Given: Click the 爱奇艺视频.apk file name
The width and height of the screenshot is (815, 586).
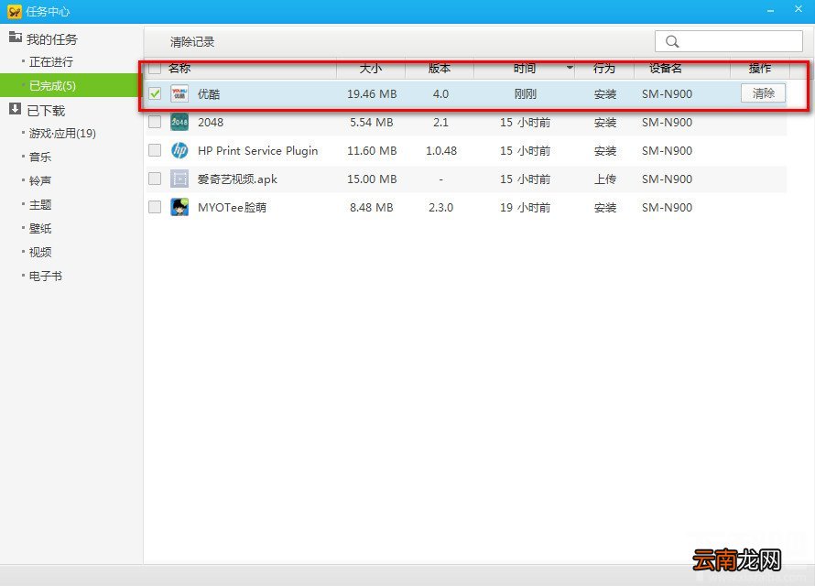Looking at the screenshot, I should pyautogui.click(x=237, y=179).
